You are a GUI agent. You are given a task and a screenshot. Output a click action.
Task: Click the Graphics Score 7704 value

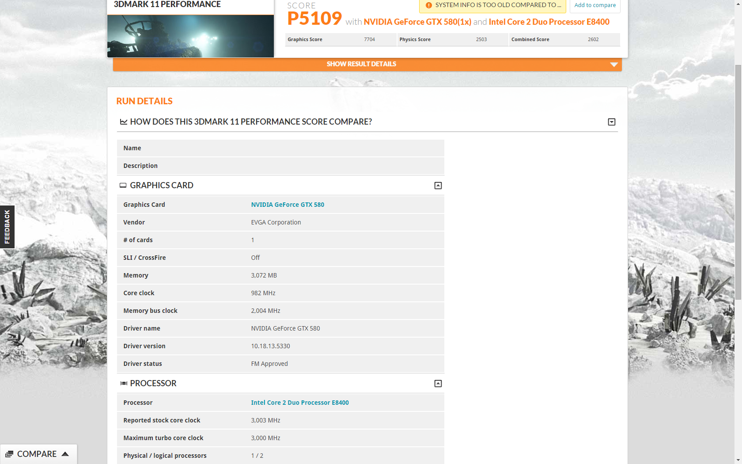click(369, 40)
